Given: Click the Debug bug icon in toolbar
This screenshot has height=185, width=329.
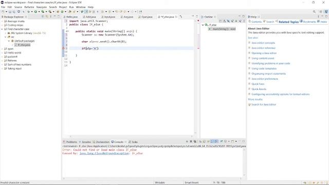Looking at the screenshot, I should pos(29,12).
